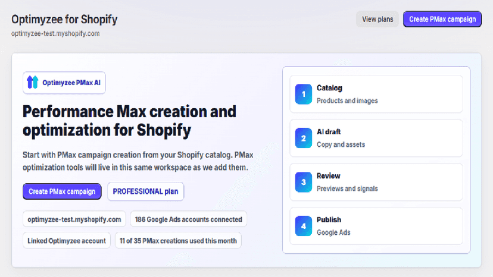Select the step 3 number icon for Review
This screenshot has width=493, height=277.
pos(304,182)
